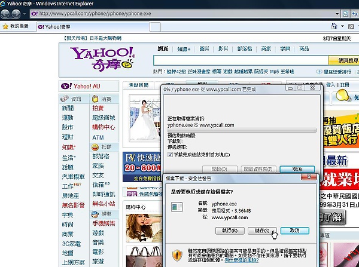
Task: Click the Favorites star icon
Action: (x=5, y=26)
